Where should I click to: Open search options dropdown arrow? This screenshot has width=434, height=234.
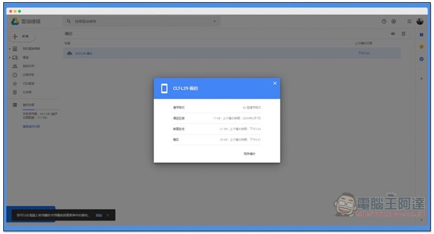click(x=214, y=21)
